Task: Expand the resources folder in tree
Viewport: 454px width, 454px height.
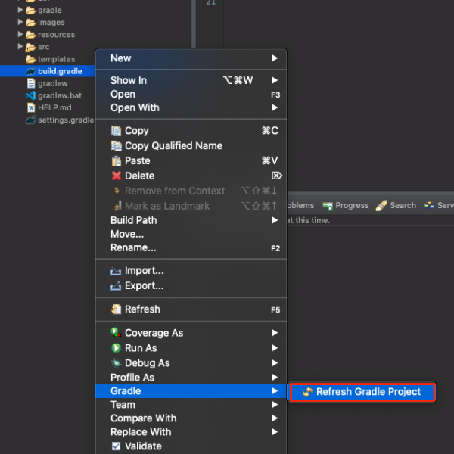Action: coord(20,34)
